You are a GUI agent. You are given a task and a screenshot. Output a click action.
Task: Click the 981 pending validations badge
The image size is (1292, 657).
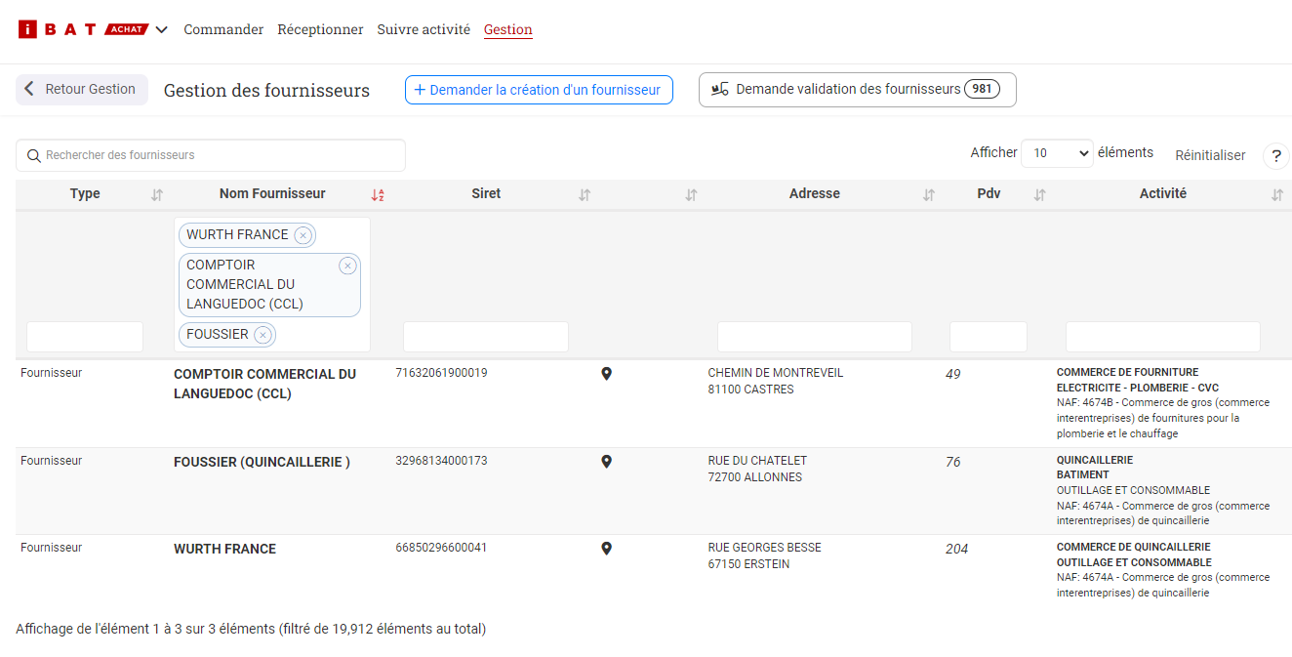tap(982, 89)
